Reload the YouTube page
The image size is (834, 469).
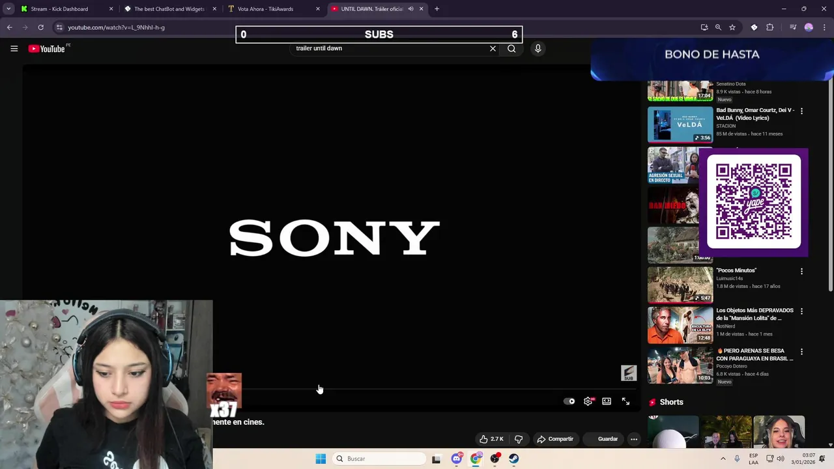pyautogui.click(x=40, y=27)
